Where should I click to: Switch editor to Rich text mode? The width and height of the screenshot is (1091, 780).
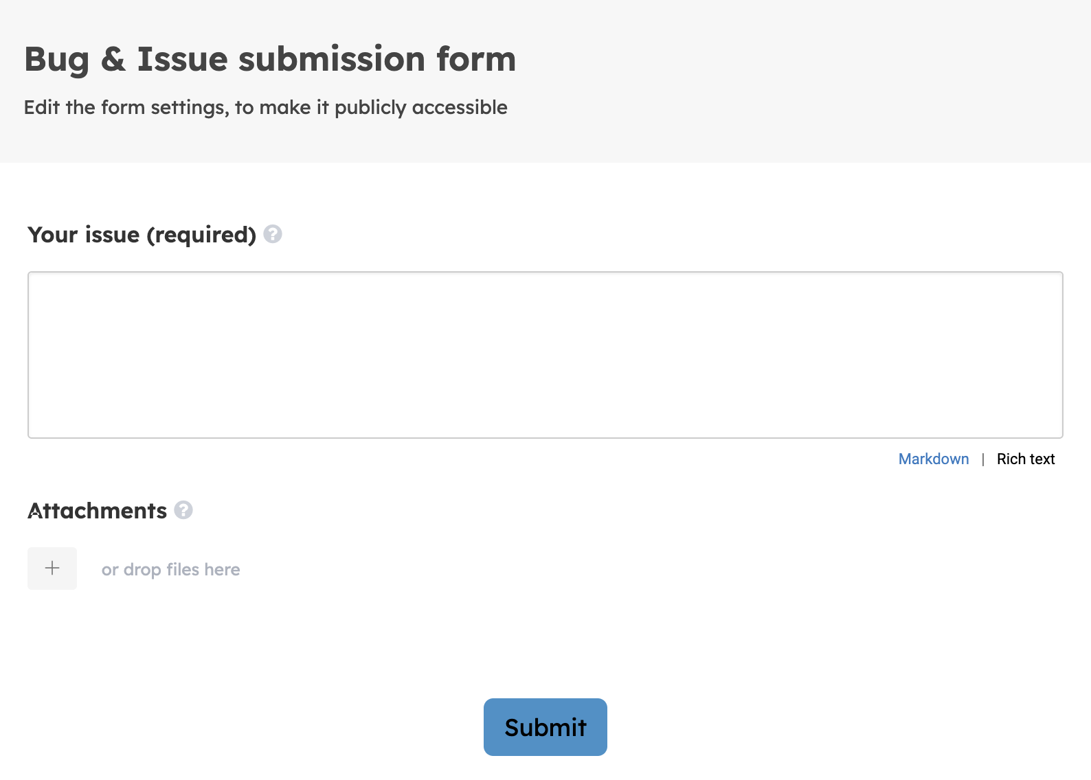click(1026, 459)
